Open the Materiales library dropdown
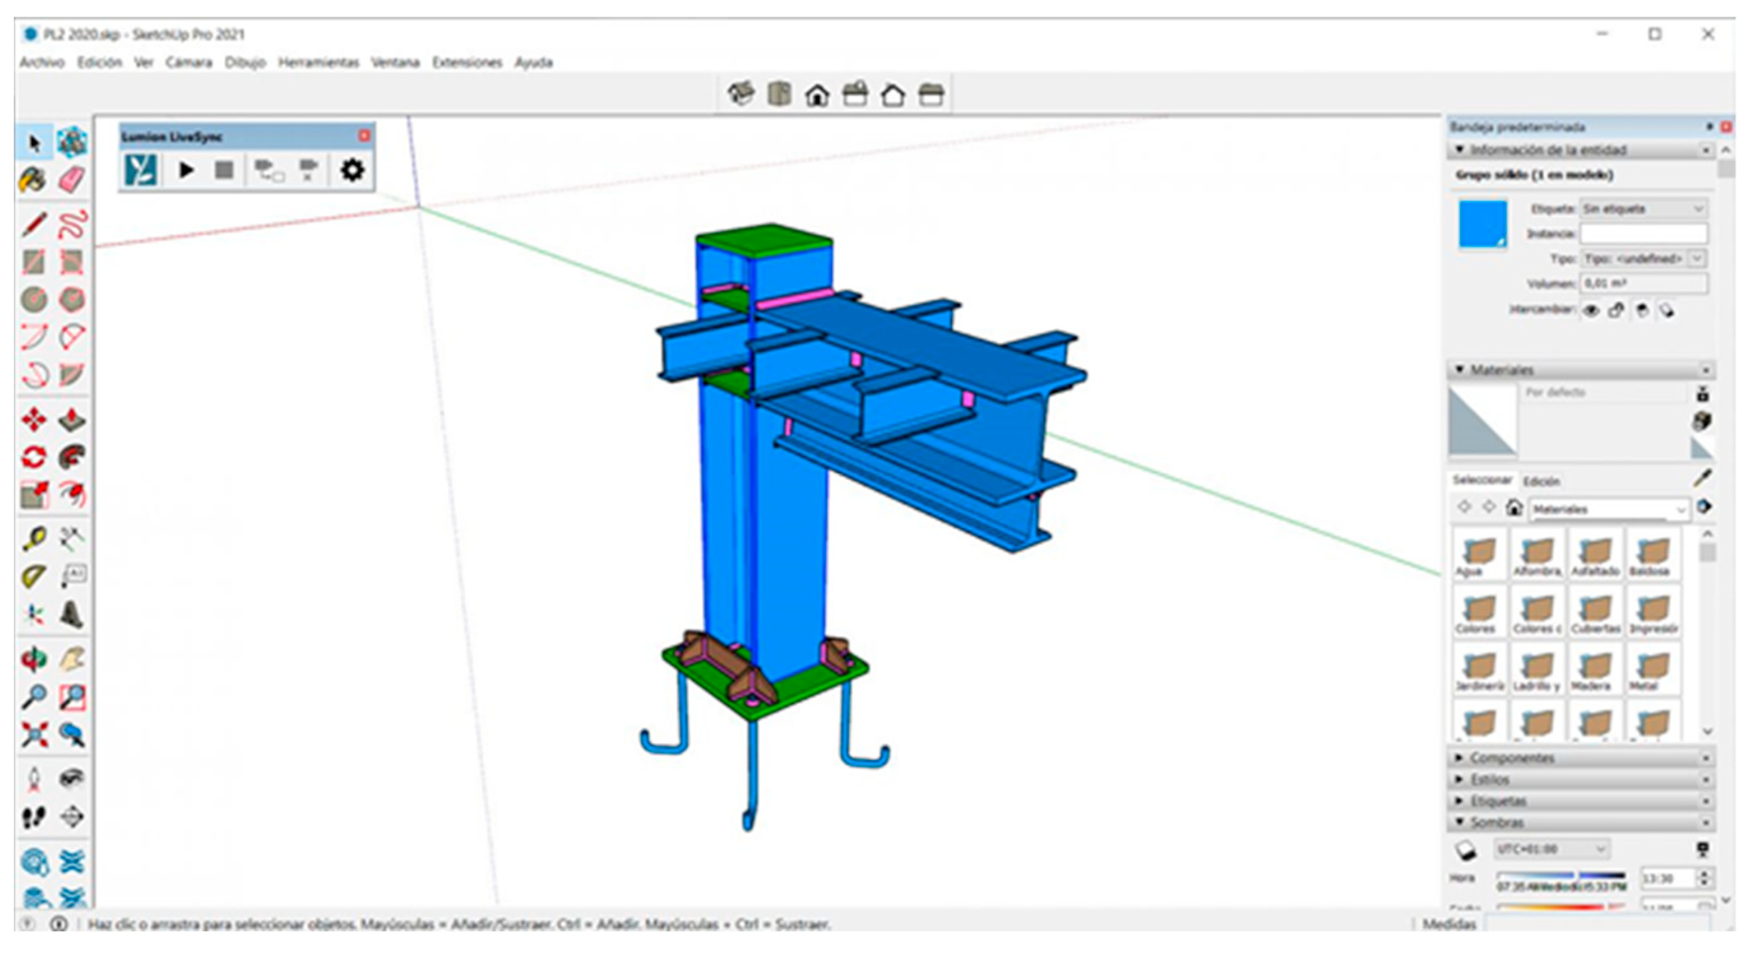Screen dimensions: 1747x953 coord(1609,509)
